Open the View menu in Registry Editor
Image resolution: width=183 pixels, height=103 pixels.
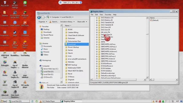tap(101, 15)
